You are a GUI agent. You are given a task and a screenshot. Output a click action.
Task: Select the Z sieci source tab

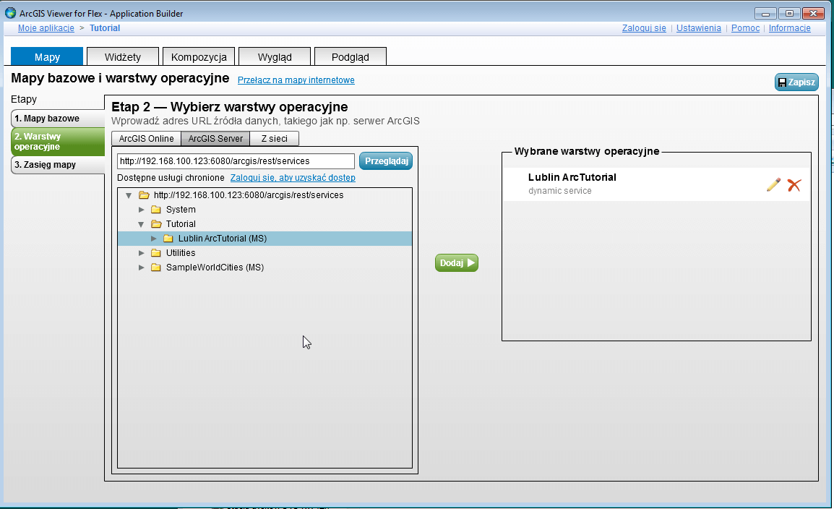(275, 138)
